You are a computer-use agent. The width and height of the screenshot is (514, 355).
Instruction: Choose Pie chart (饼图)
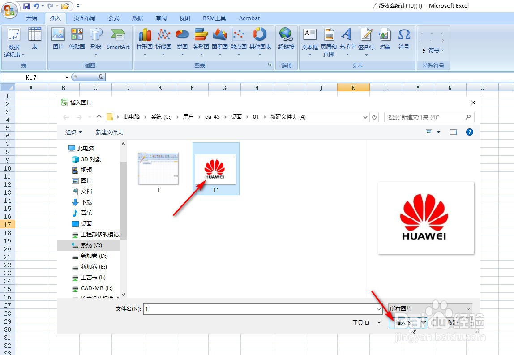[182, 41]
